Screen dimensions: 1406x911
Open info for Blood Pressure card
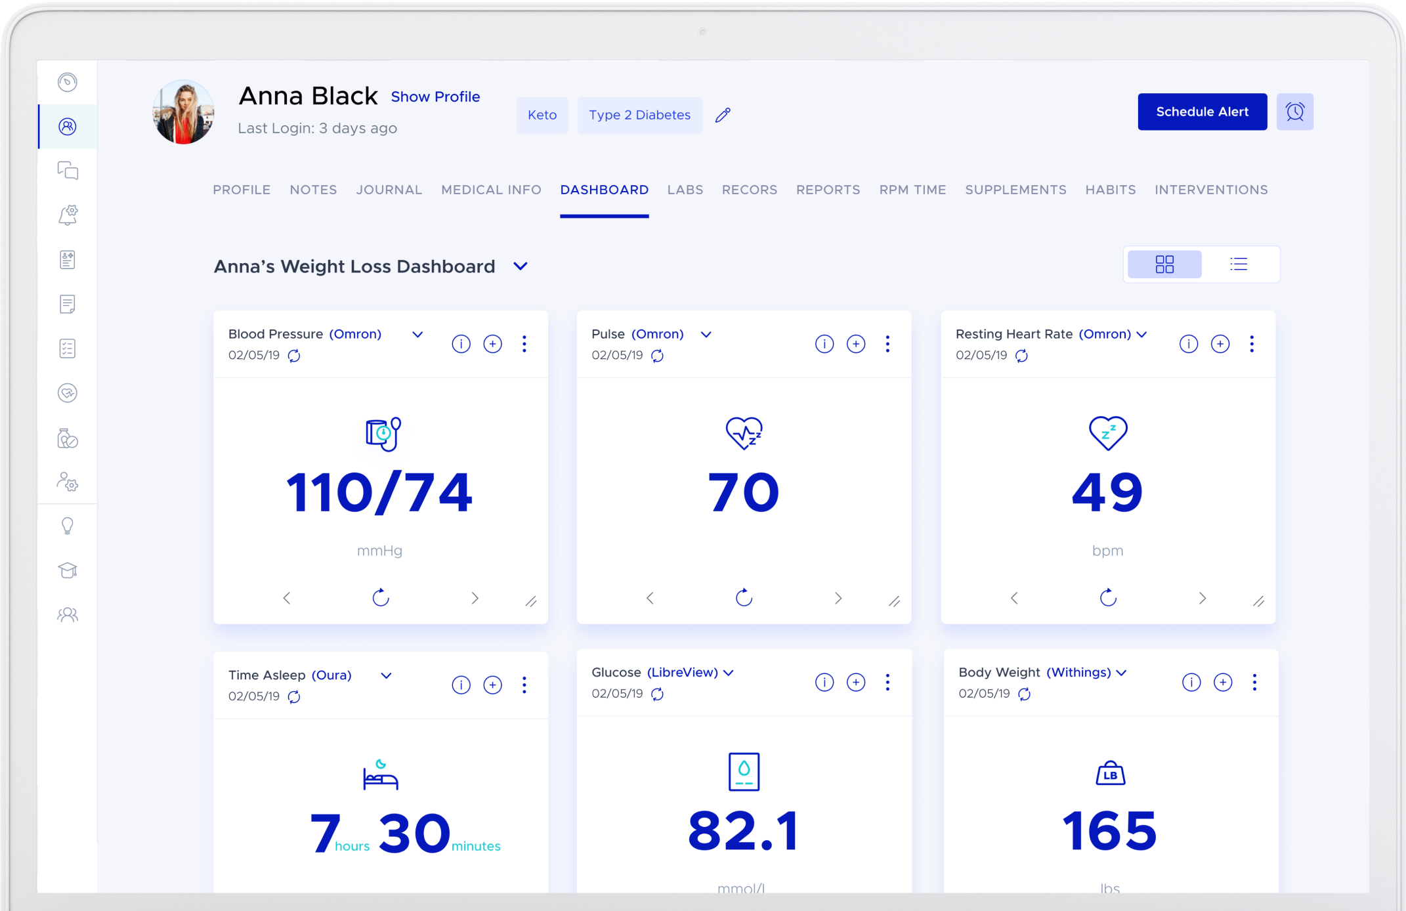(461, 344)
